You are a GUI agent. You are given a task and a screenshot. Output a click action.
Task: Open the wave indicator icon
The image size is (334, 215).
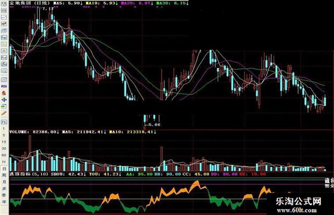tap(4, 80)
